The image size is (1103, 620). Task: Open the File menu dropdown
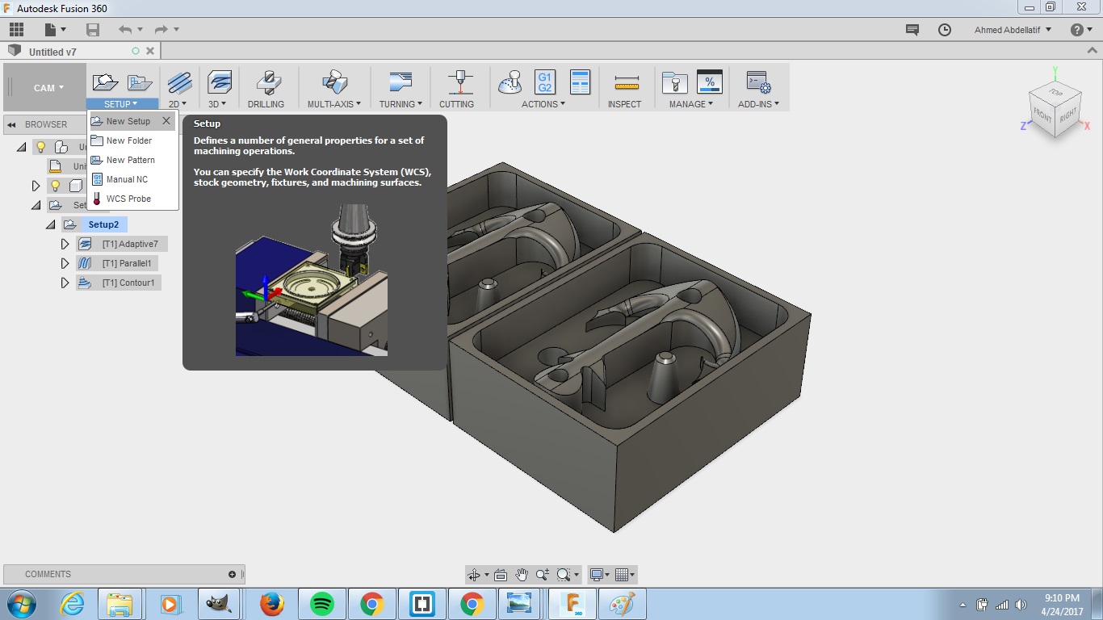(56, 30)
